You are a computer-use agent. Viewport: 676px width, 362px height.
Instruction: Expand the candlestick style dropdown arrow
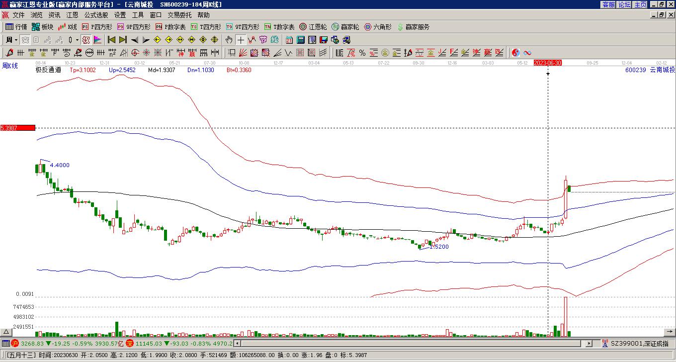77,40
